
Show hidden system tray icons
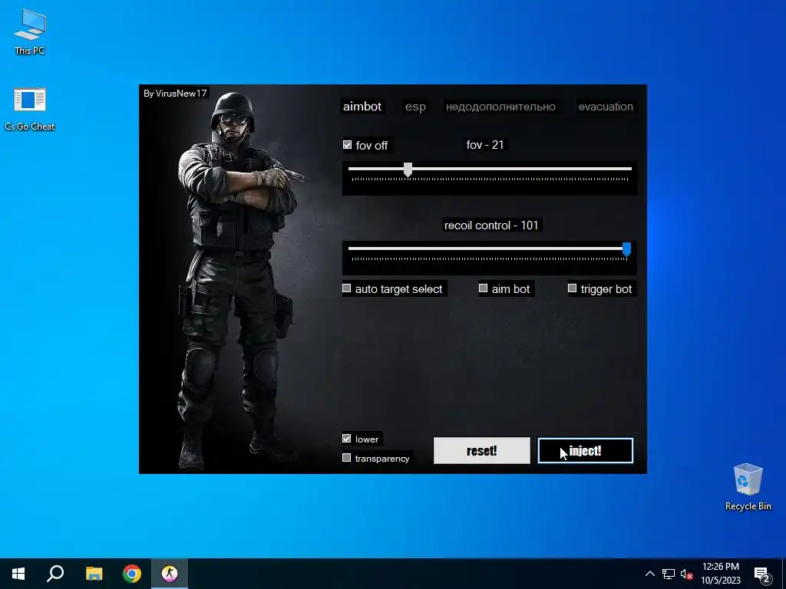(x=649, y=574)
